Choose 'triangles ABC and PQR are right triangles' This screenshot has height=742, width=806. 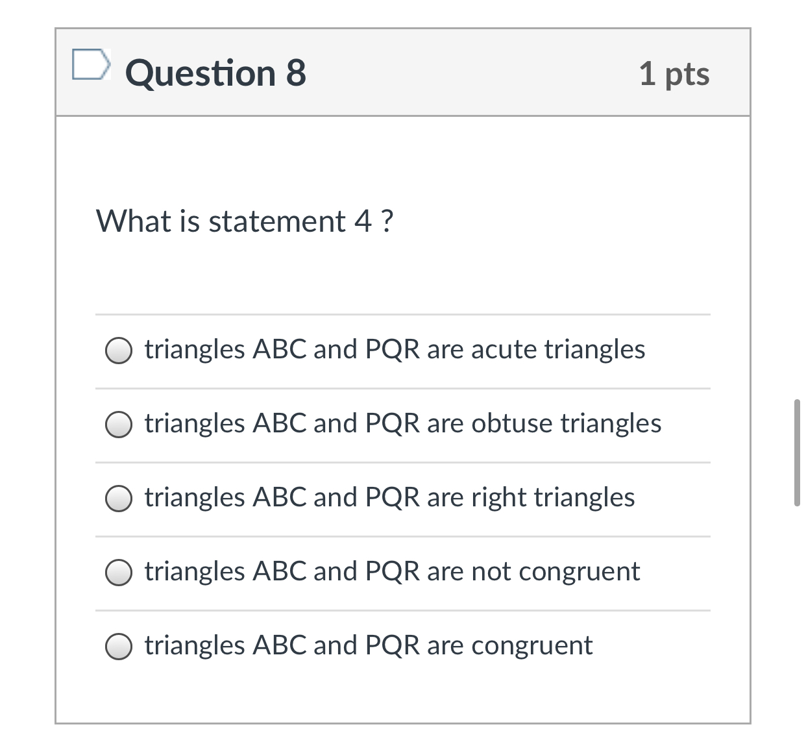click(x=389, y=498)
